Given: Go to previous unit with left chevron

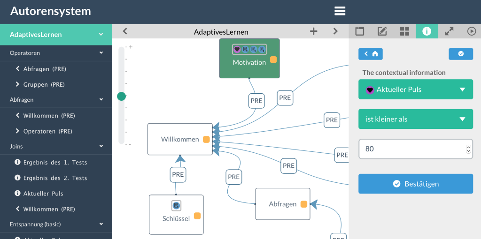Looking at the screenshot, I should [125, 31].
